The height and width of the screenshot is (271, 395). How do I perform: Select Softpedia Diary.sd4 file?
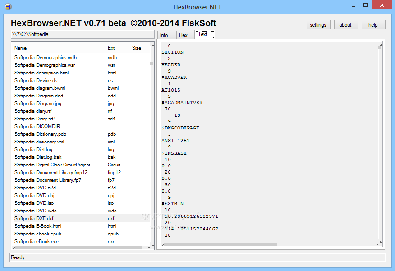[x=81, y=119]
